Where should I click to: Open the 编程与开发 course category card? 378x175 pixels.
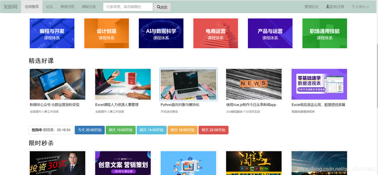pyautogui.click(x=52, y=33)
